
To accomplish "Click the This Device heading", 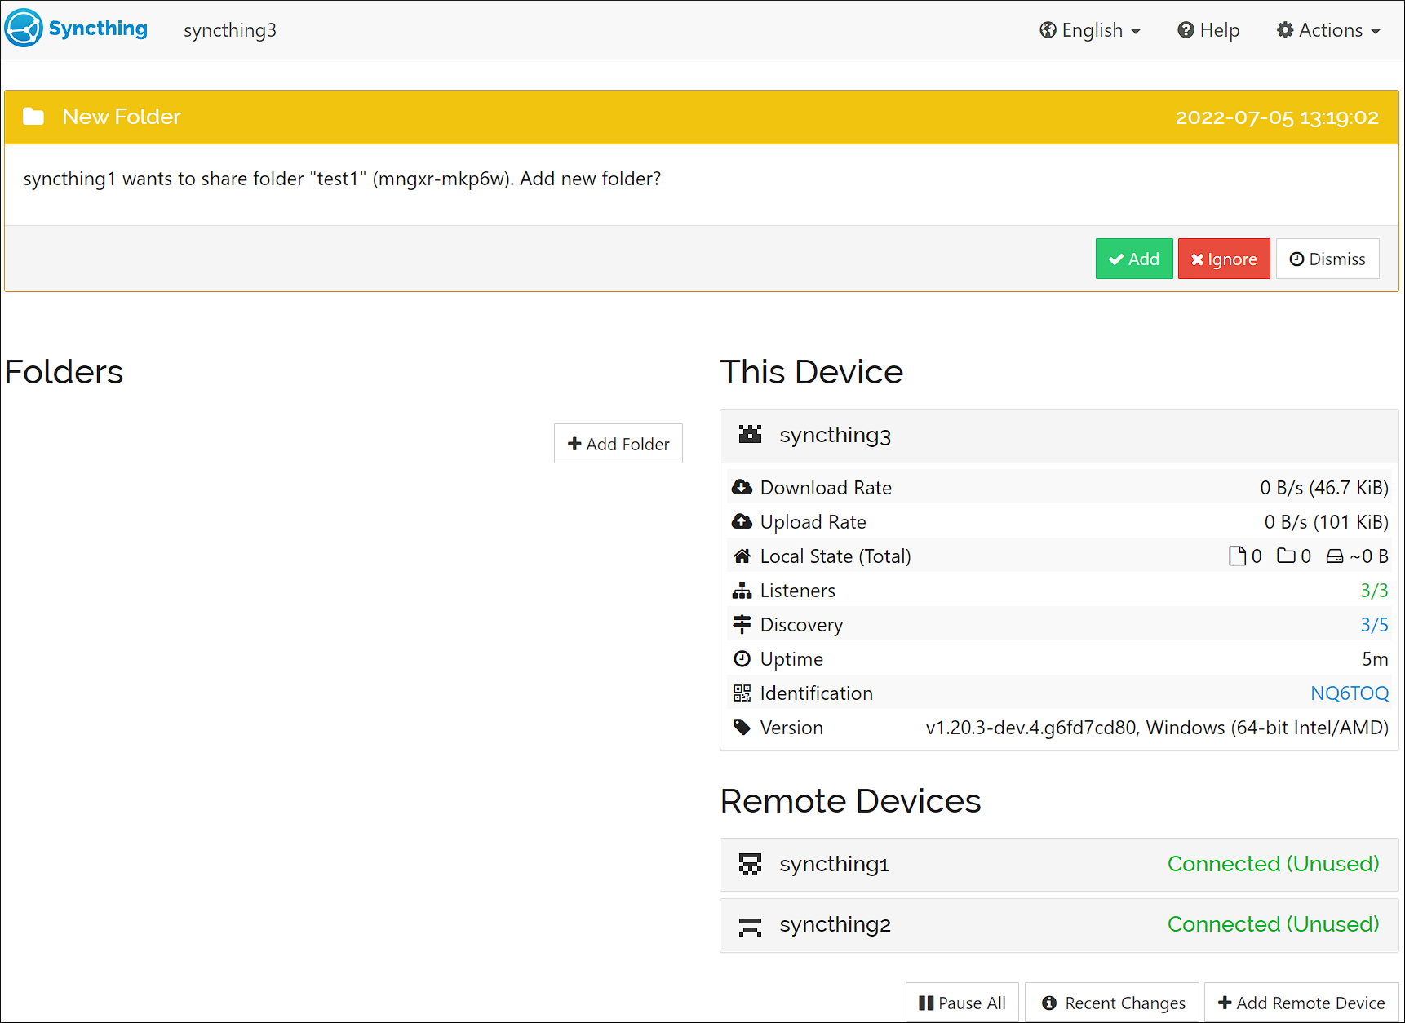I will [x=812, y=372].
